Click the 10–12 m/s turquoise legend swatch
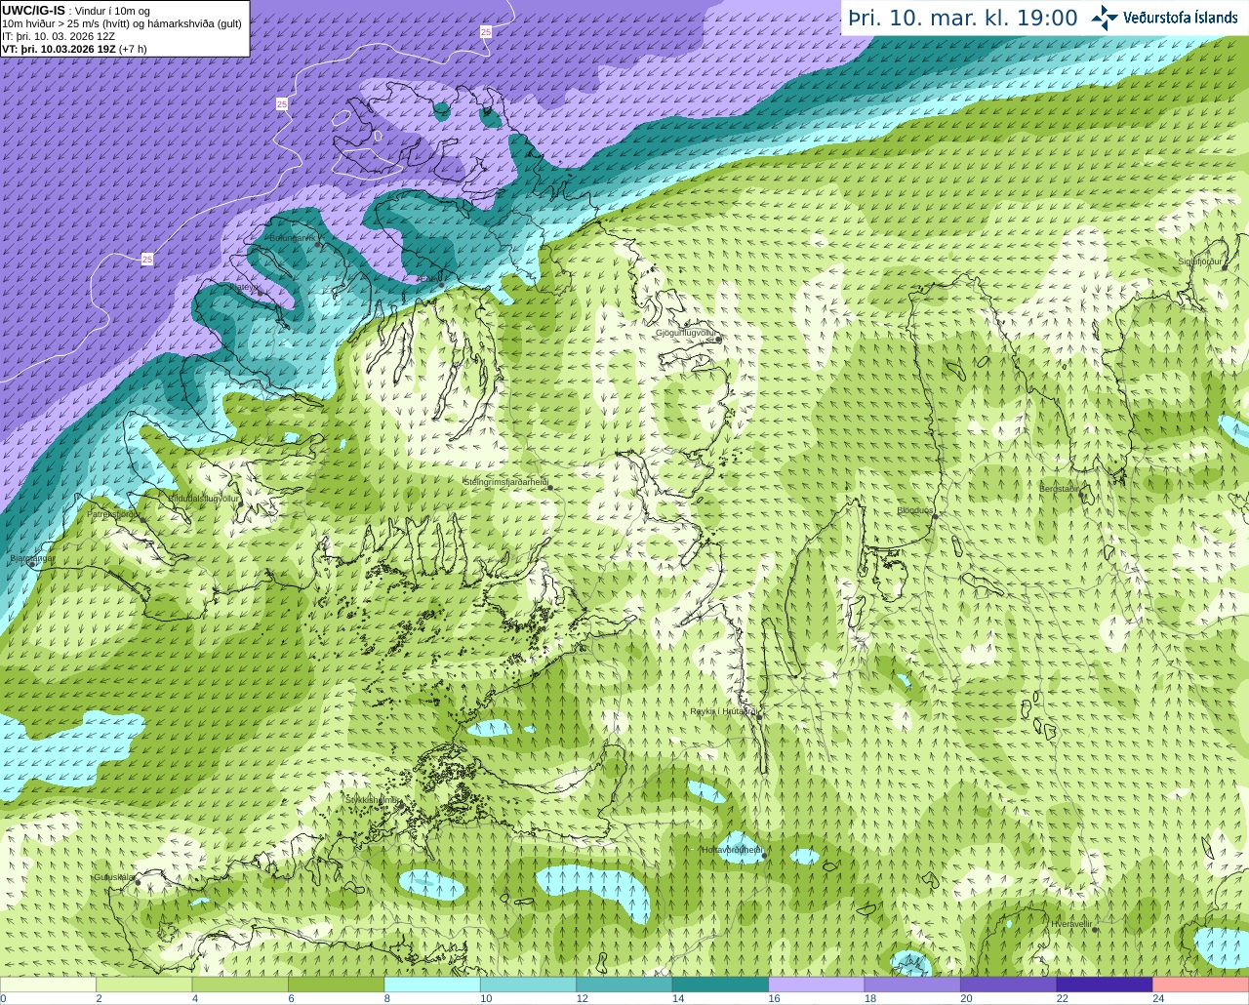The height and width of the screenshot is (1005, 1249). pos(529,985)
